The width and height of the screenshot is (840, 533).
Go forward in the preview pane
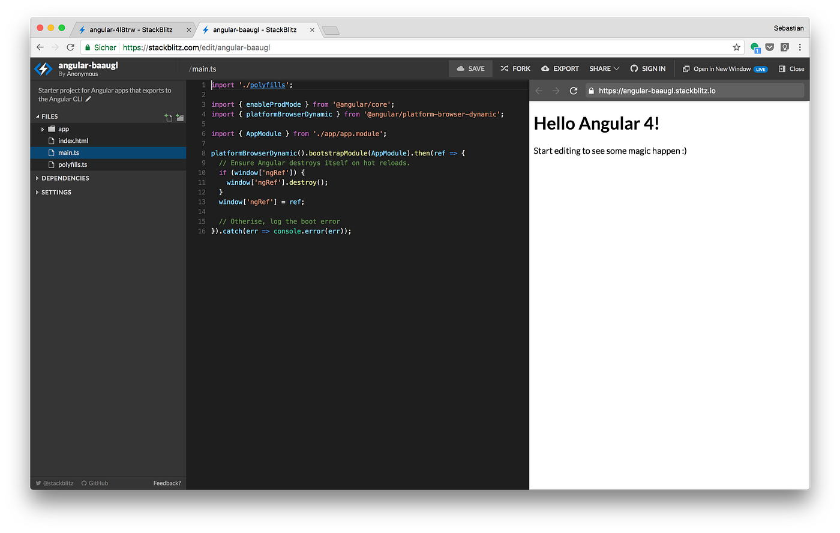coord(556,91)
